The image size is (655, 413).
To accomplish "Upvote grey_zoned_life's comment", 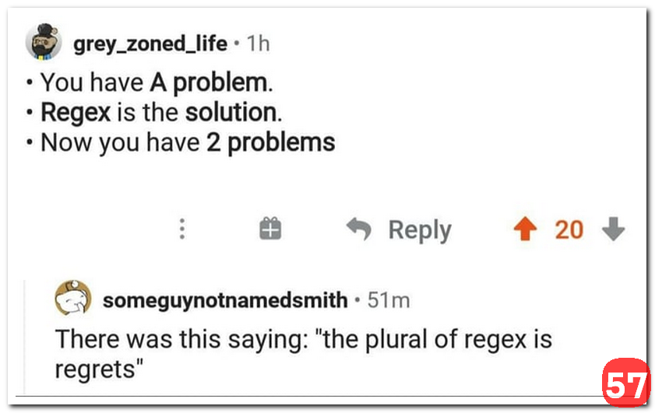I will point(526,229).
